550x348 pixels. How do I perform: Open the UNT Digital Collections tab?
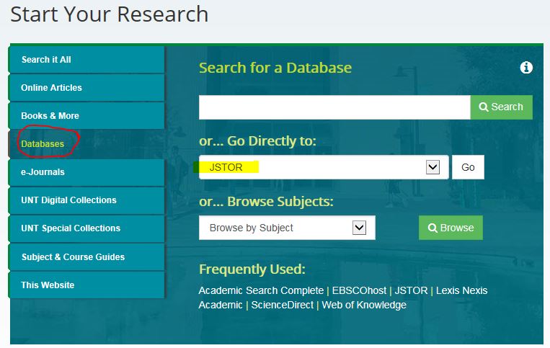pyautogui.click(x=87, y=200)
